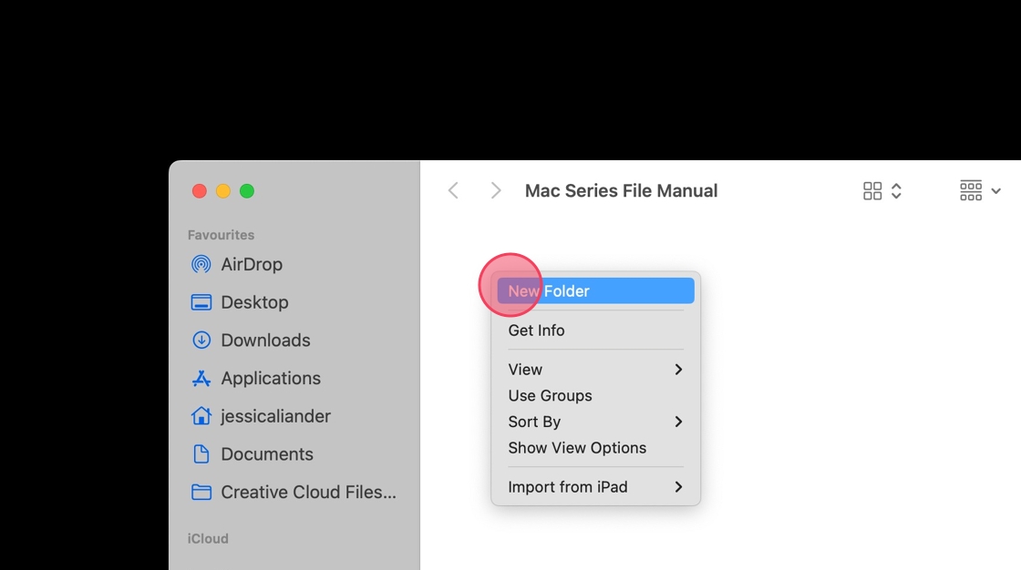Select Show View Options

[x=577, y=448]
